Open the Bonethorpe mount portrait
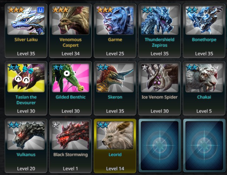 (x=204, y=20)
